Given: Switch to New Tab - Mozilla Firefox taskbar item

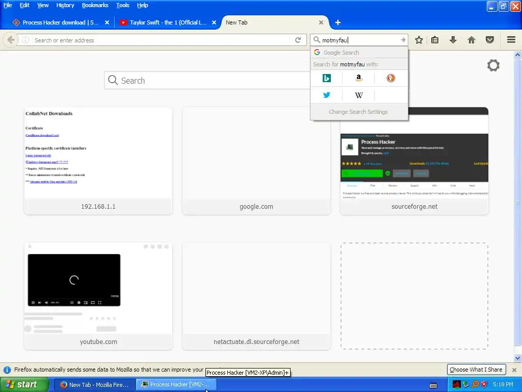Looking at the screenshot, I should (x=95, y=385).
